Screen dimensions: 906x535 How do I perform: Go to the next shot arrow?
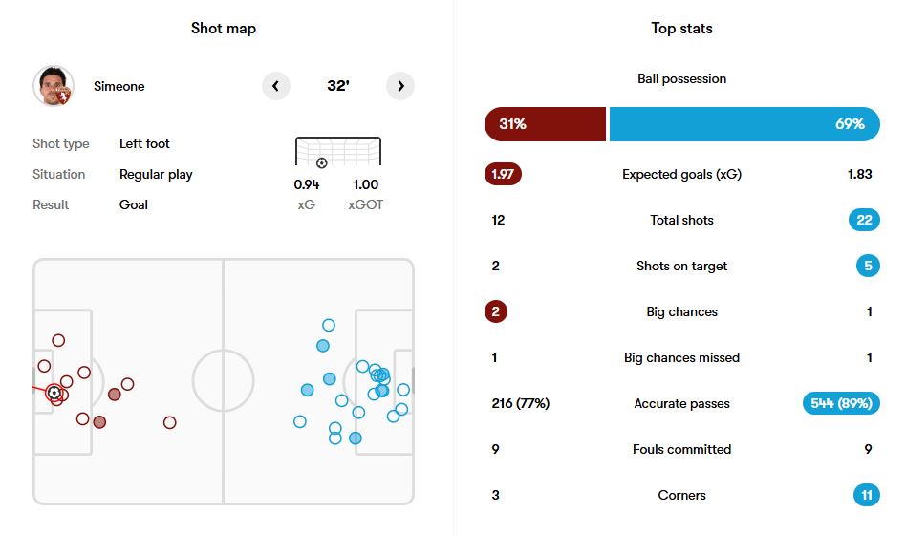(400, 86)
